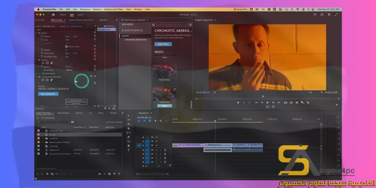Viewport: 376px width, 188px height.
Task: Open playback resolution Full dropdown
Action: coord(312,92)
